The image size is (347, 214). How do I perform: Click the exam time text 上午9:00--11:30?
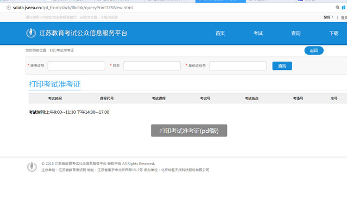click(61, 112)
